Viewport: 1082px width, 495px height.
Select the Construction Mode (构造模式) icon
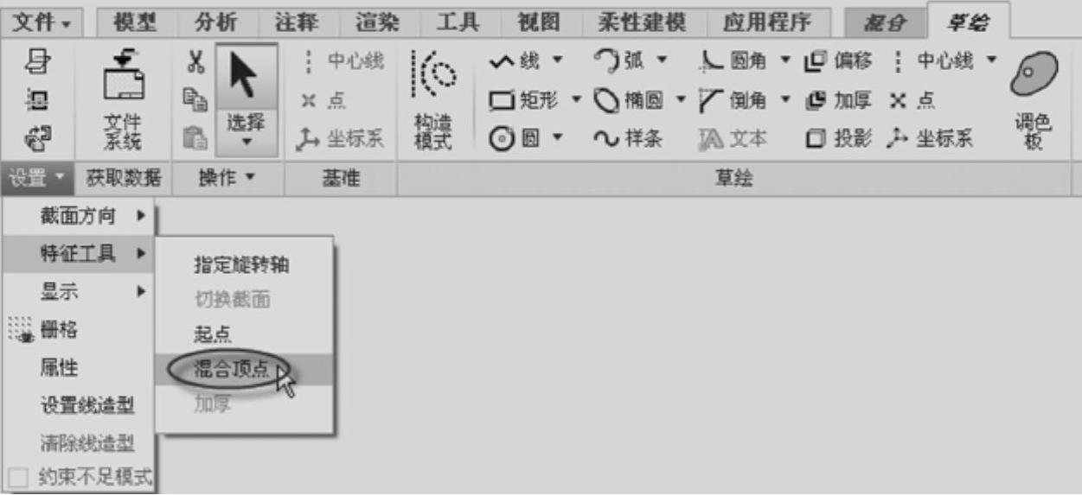click(432, 99)
